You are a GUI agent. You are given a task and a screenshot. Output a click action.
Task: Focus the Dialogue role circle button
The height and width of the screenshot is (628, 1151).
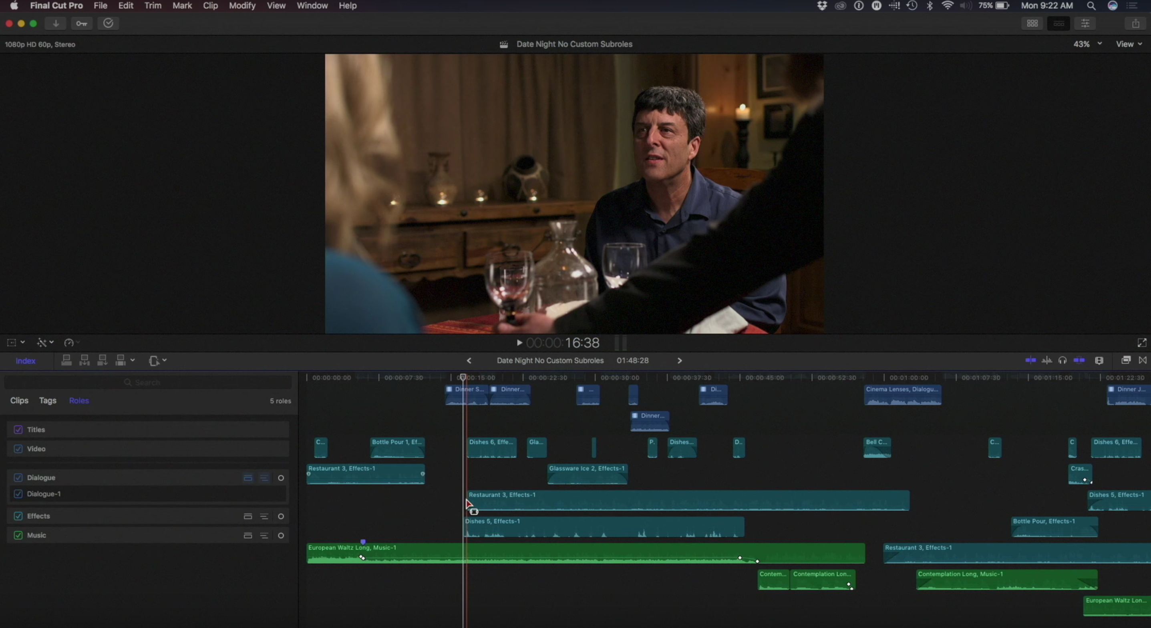(x=281, y=478)
